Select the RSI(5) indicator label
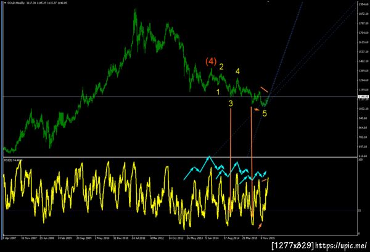 tap(9, 160)
